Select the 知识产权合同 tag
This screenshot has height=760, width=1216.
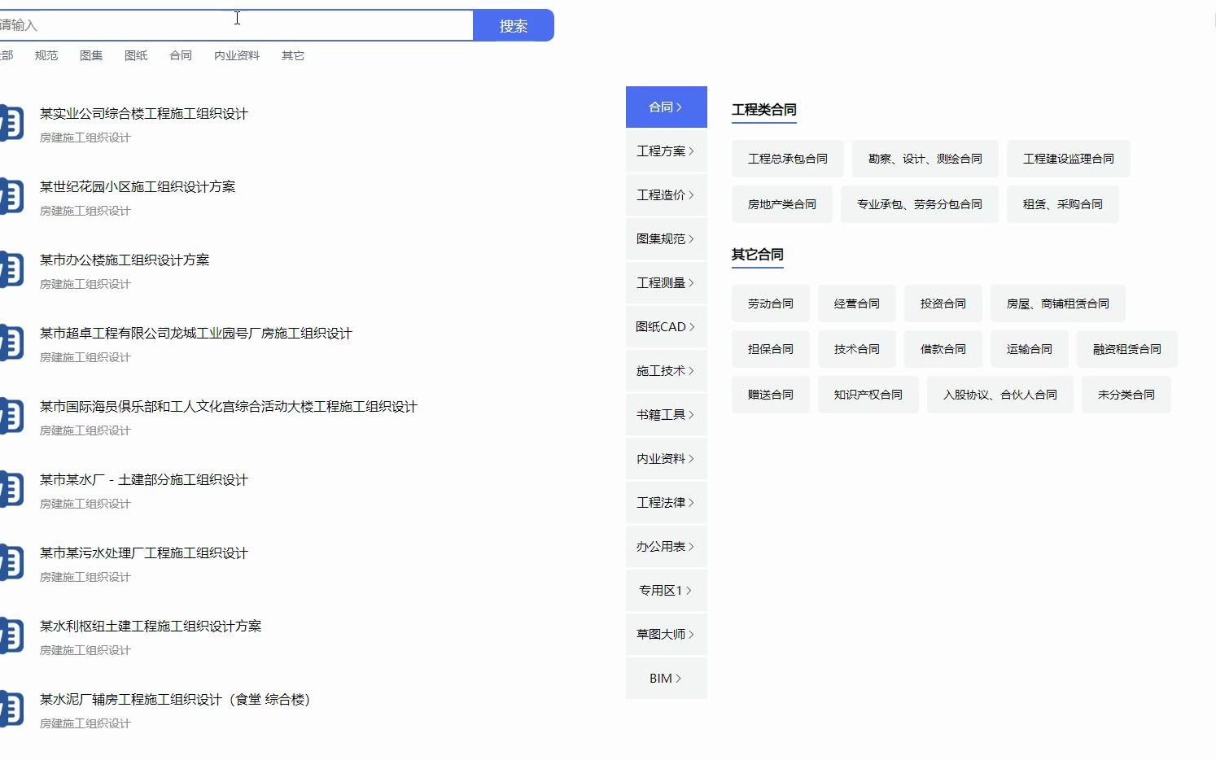point(868,395)
